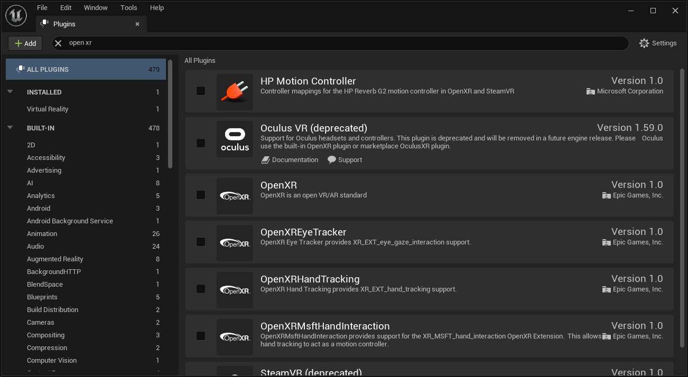Click the Oculus VR (deprecated) plugin title
Screen dimensions: 688x377
point(314,128)
